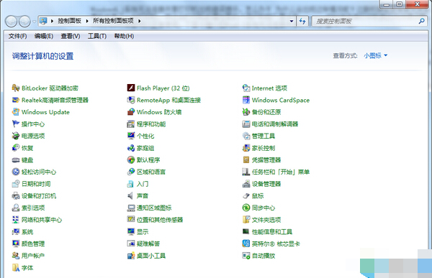Expand the arrow after 控制面板 breadcrumb
This screenshot has height=278, width=432.
click(87, 21)
